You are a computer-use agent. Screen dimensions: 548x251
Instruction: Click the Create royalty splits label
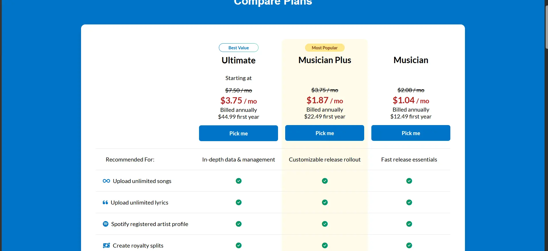pyautogui.click(x=138, y=246)
